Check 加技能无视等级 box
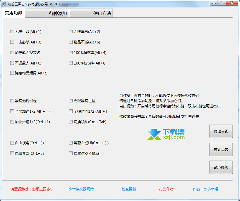Image resolution: width=240 pixels, height=201 pixels. click(x=12, y=53)
